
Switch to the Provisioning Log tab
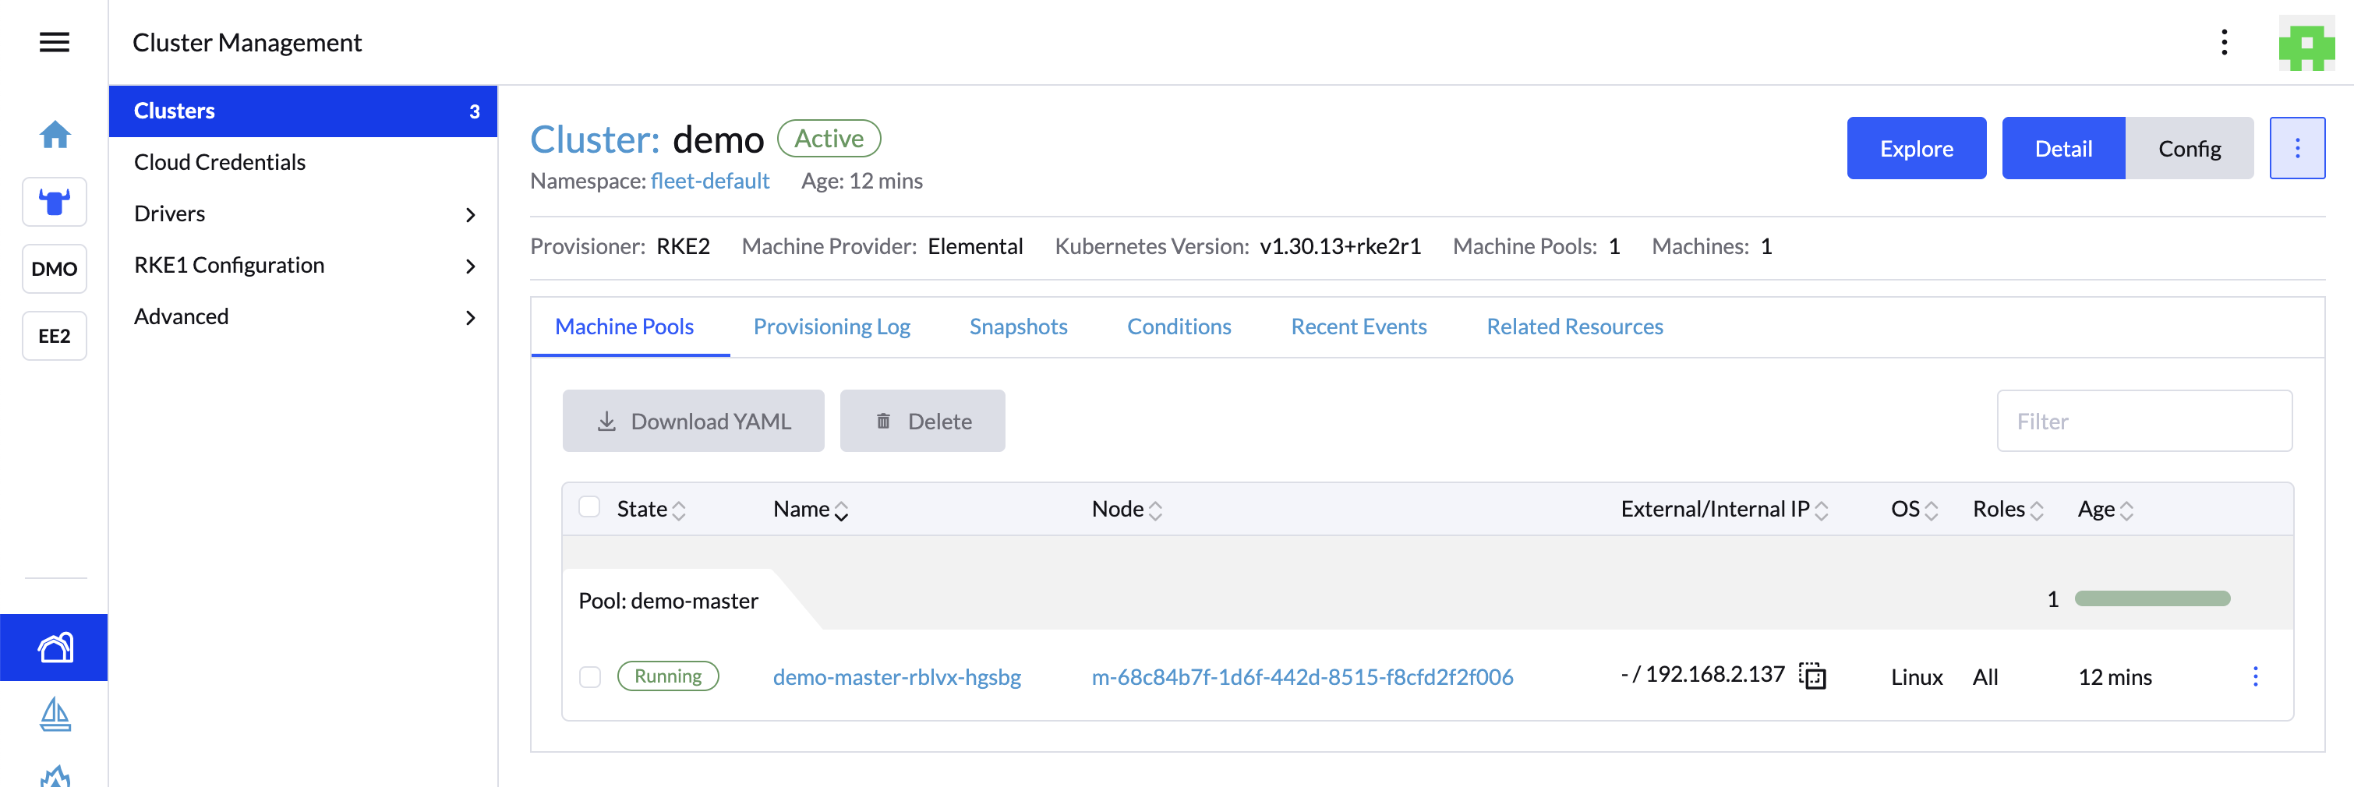tap(831, 326)
